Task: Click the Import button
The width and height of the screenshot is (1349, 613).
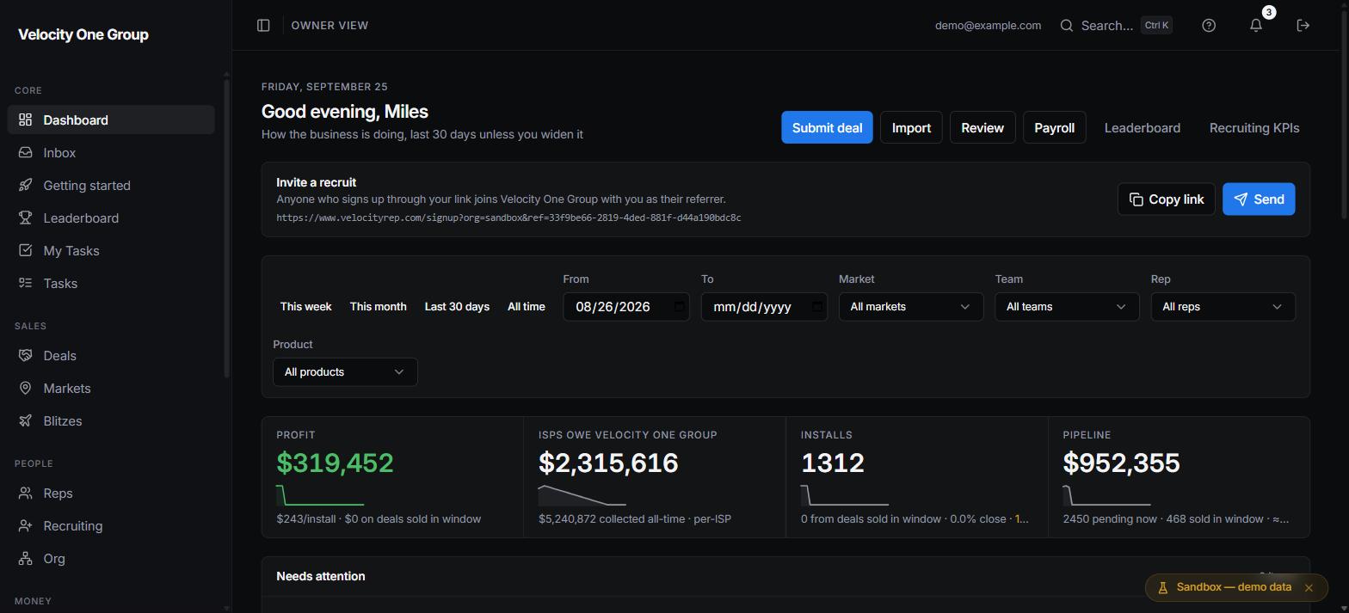Action: (911, 128)
